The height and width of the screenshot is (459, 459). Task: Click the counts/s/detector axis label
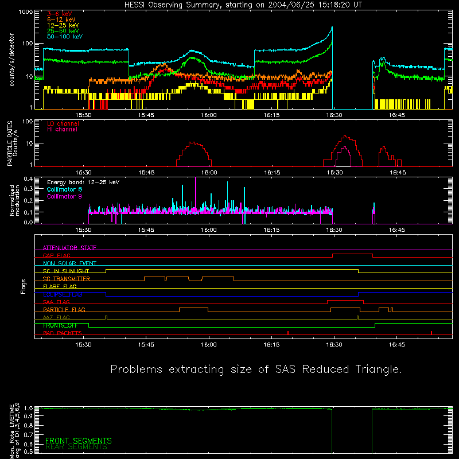click(11, 60)
